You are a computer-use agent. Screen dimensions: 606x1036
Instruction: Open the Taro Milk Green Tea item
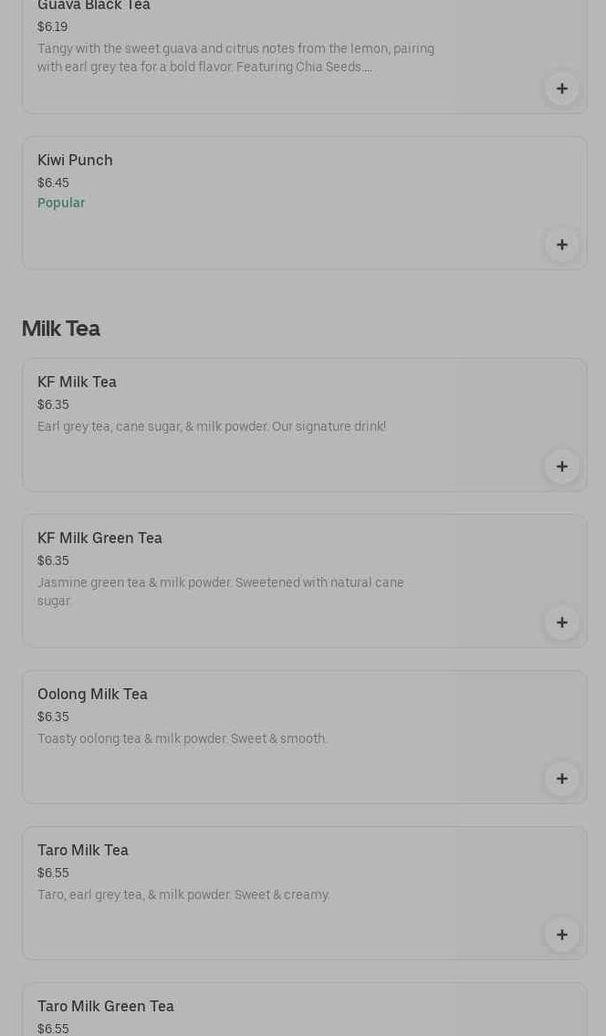pyautogui.click(x=106, y=1006)
